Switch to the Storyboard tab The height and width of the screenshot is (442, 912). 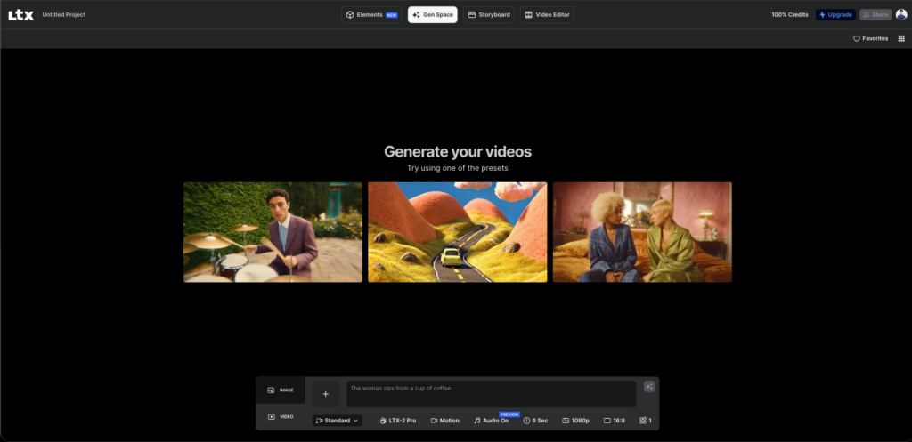point(489,15)
